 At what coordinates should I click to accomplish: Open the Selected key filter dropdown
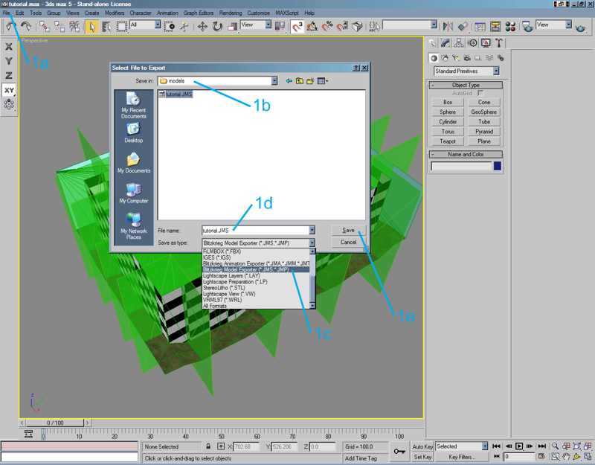461,446
